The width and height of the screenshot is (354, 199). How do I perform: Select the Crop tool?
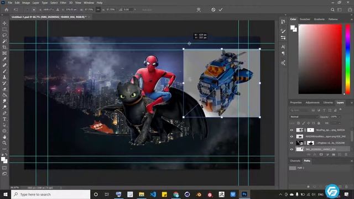pos(4,47)
